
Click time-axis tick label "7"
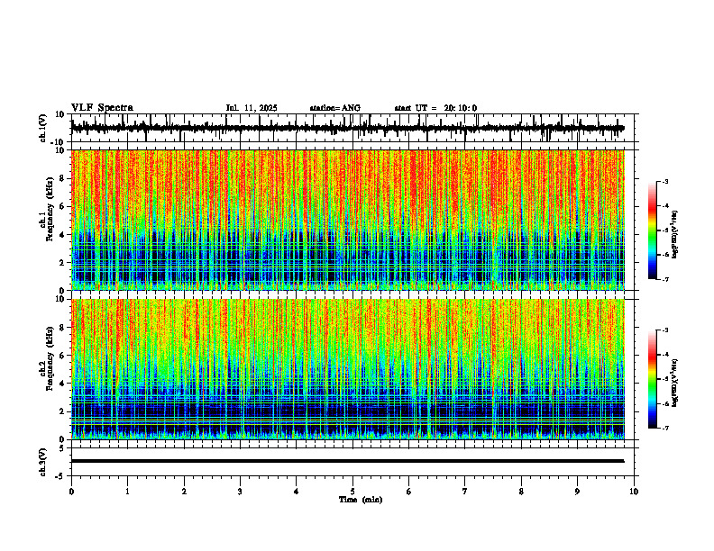tap(465, 492)
